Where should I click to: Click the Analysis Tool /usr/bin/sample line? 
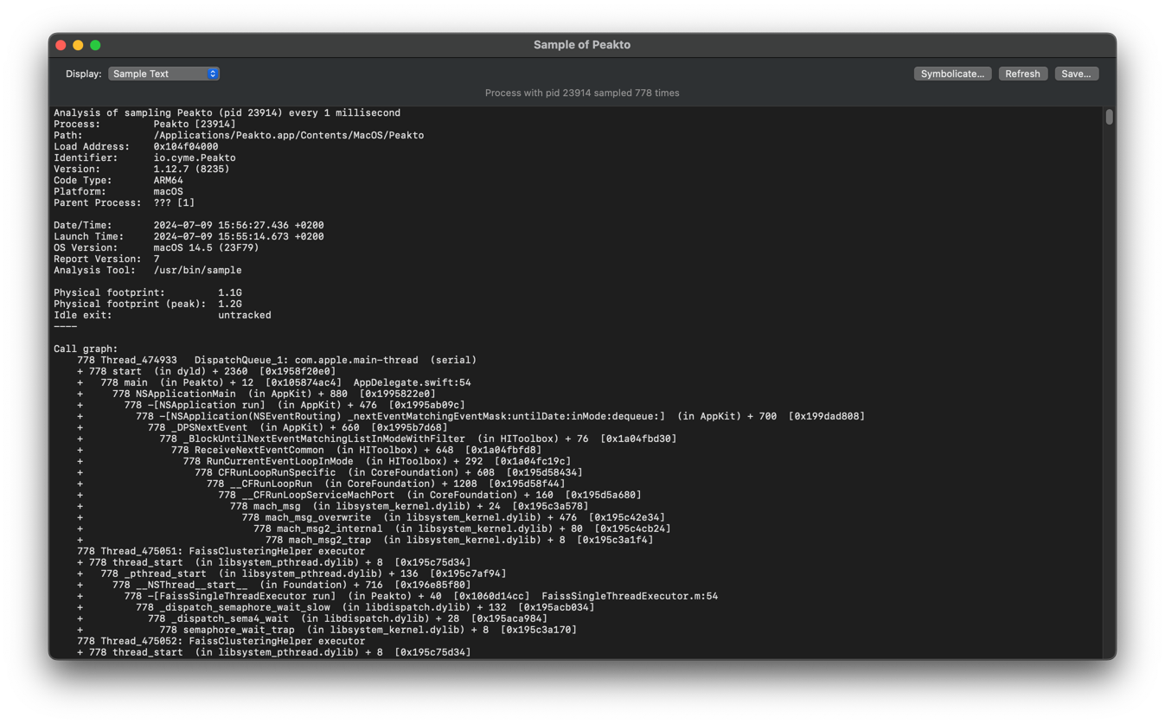(x=148, y=270)
